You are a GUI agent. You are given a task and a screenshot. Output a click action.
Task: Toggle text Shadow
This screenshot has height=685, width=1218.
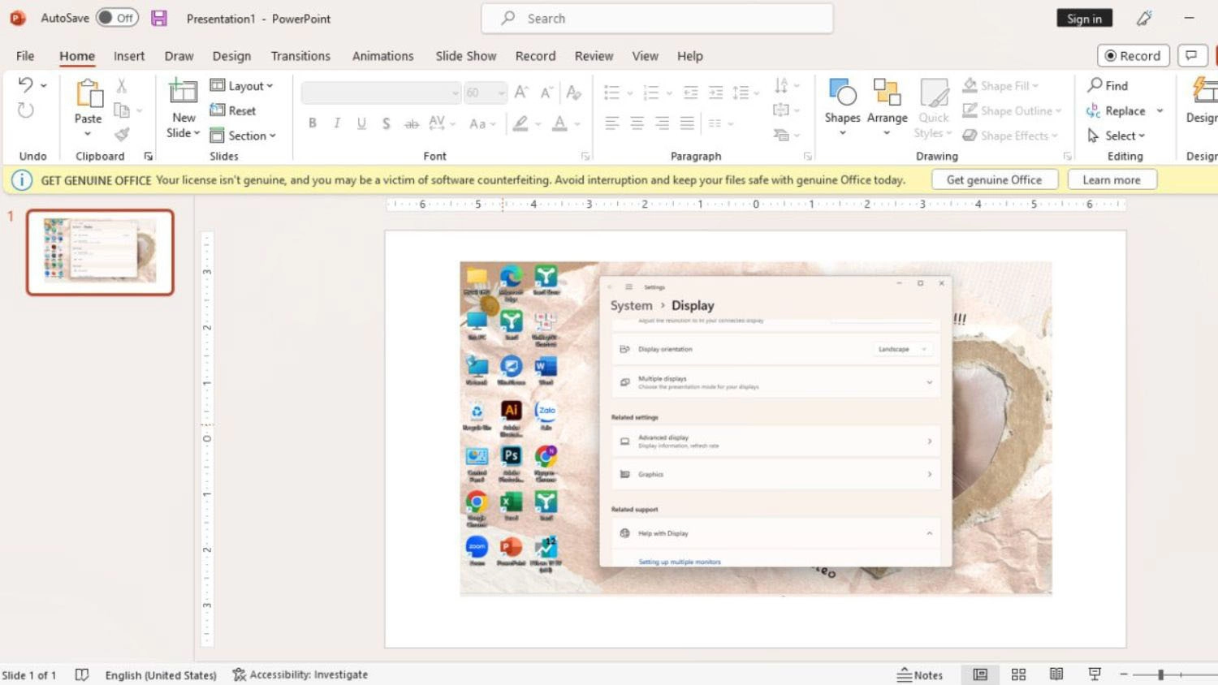coord(387,123)
